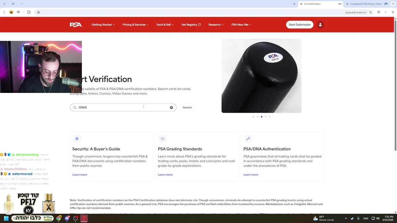
Task: Open the browser three-dot menu
Action: (4, 12)
